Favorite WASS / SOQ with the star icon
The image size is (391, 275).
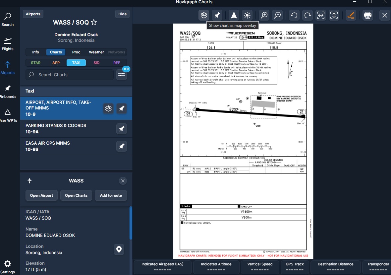click(94, 22)
